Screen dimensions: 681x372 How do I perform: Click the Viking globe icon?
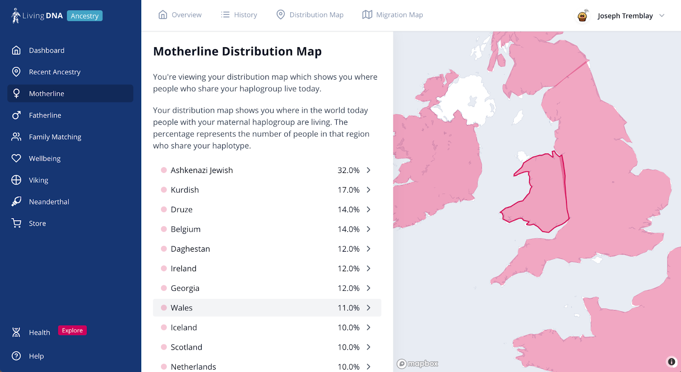16,180
